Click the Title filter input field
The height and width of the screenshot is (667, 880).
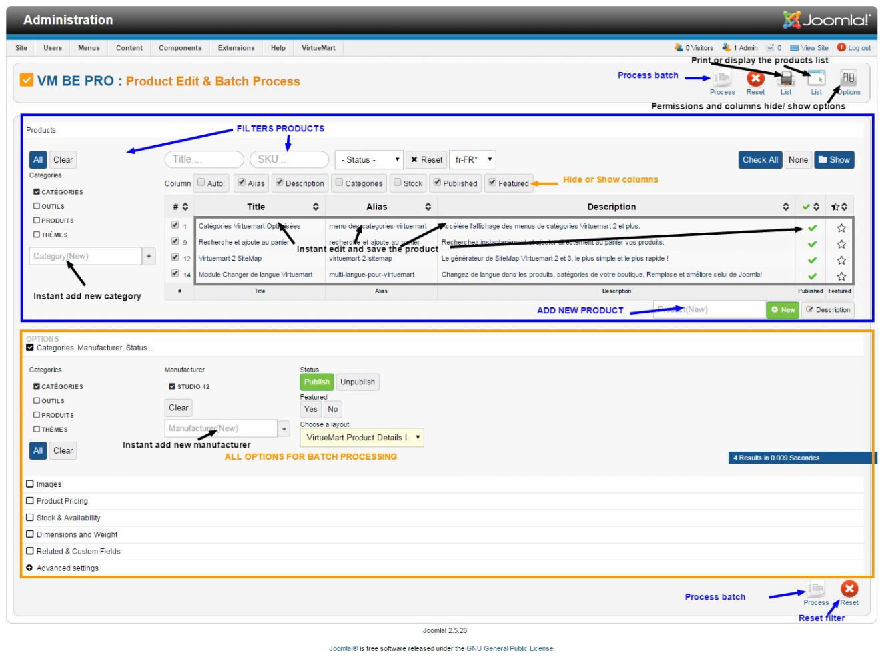(x=204, y=159)
